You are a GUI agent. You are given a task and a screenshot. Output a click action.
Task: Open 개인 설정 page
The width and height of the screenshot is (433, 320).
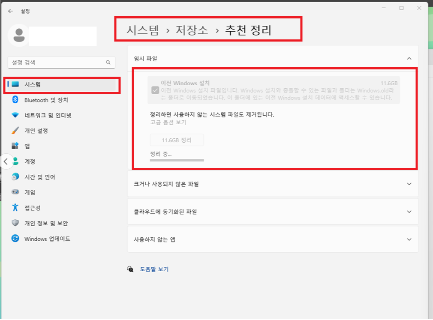62,131
